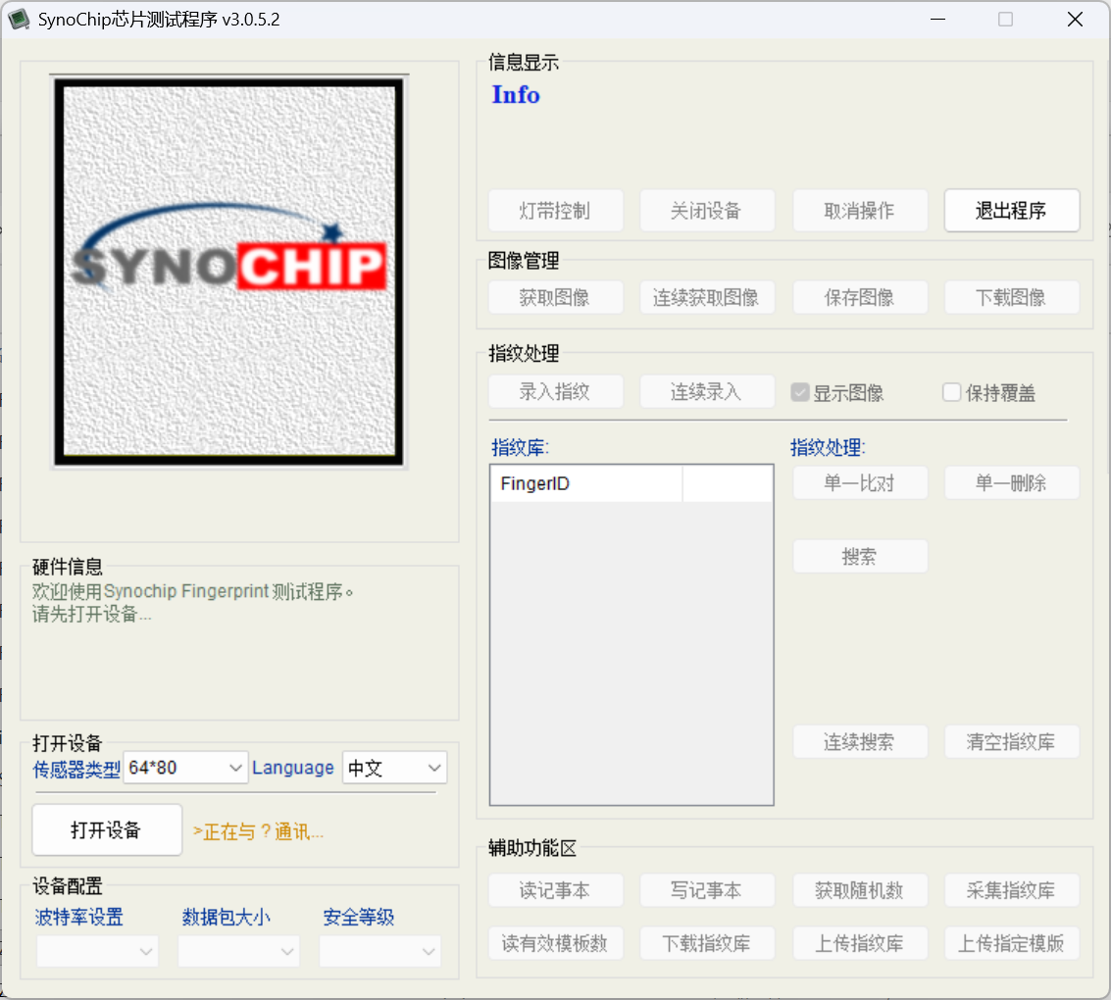
Task: Click the 请先打开设备 hardware info text
Action: (91, 614)
